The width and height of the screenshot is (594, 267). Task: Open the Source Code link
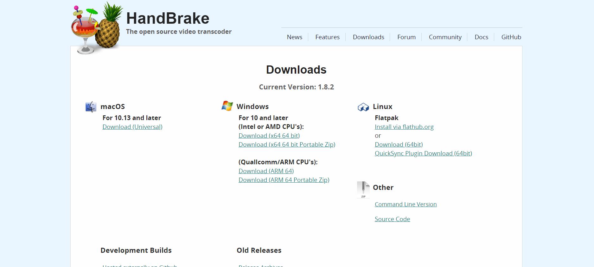pyautogui.click(x=393, y=219)
